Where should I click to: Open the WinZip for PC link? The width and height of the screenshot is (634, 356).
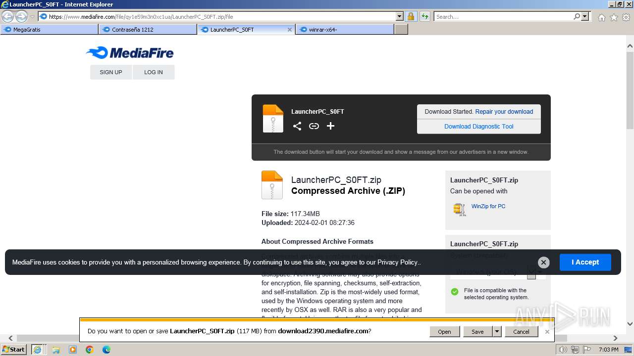point(488,206)
